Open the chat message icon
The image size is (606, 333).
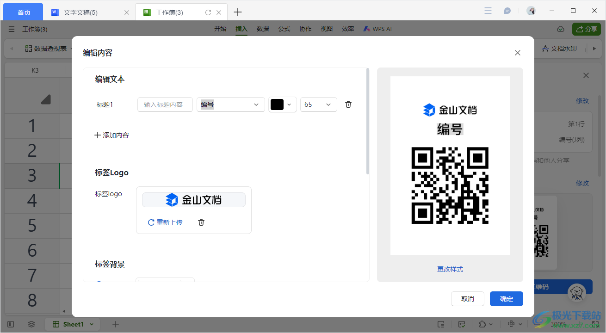click(x=507, y=11)
